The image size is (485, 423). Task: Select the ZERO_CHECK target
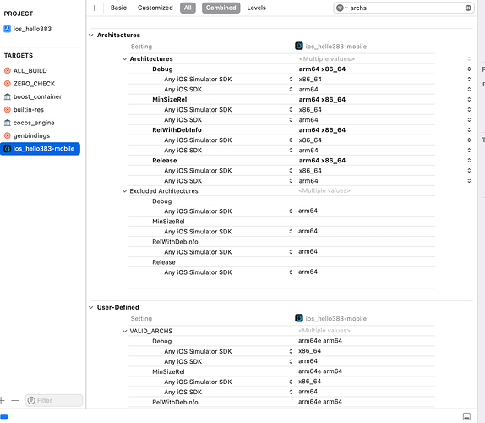click(34, 84)
